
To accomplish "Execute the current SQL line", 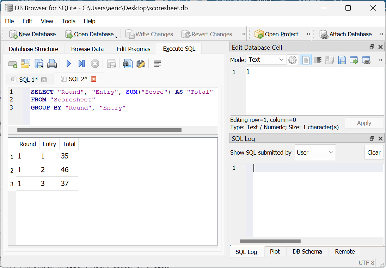I will [81, 64].
